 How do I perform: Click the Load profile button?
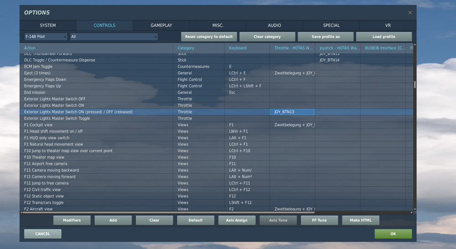[383, 36]
